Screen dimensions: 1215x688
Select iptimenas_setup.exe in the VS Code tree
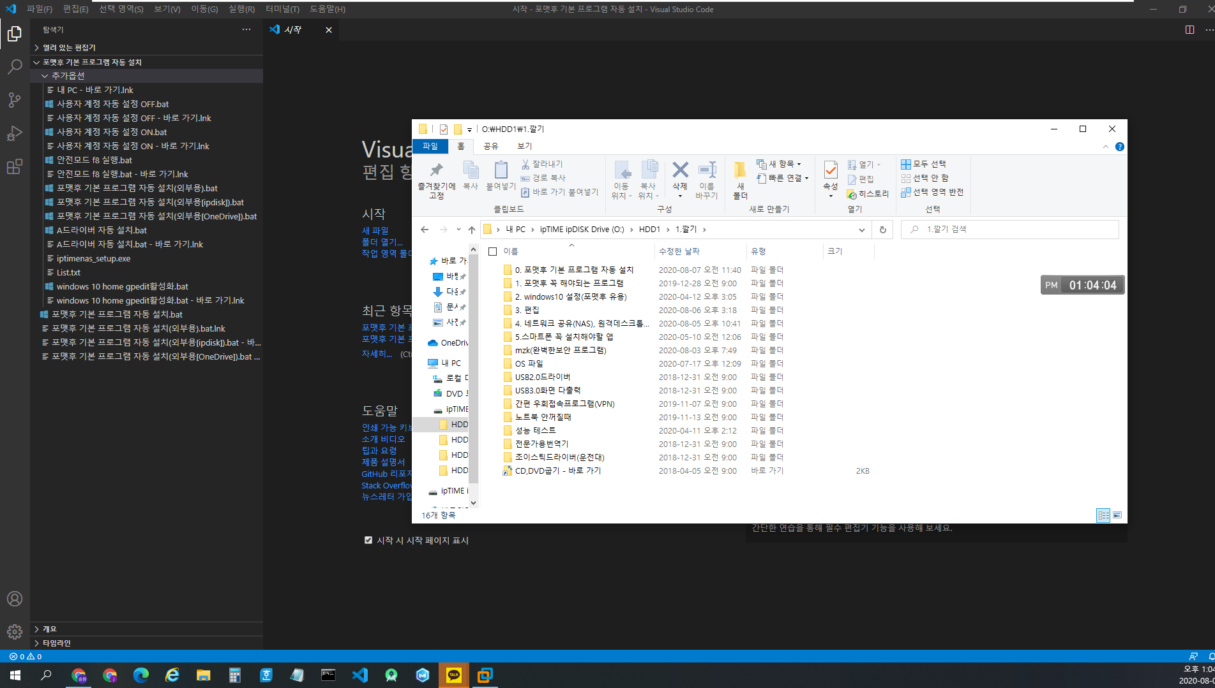click(93, 258)
